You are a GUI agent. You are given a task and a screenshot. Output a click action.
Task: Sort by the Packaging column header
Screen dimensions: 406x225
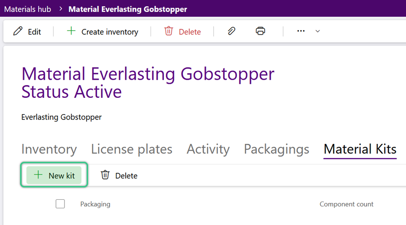coord(95,204)
